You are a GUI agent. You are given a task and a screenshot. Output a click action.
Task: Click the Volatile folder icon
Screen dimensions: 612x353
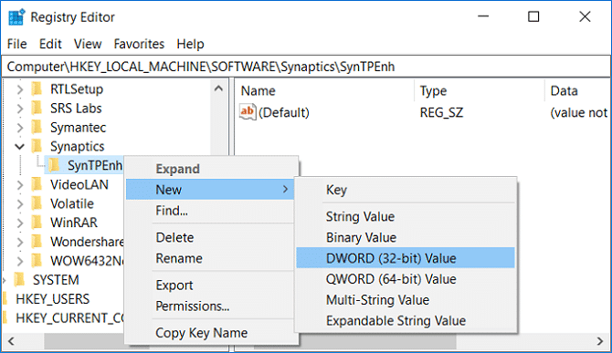tap(37, 203)
